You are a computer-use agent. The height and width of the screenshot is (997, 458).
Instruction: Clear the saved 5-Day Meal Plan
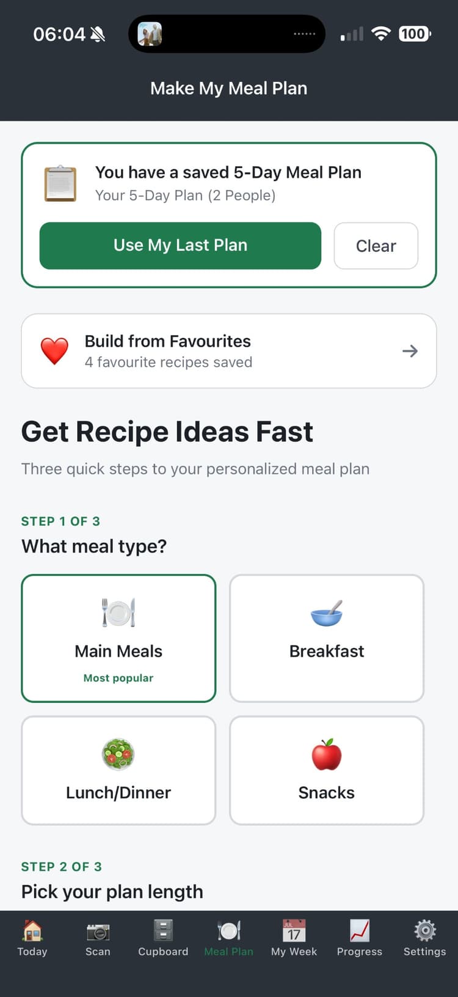tap(376, 246)
